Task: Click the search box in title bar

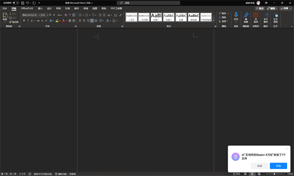Action: tap(148, 3)
